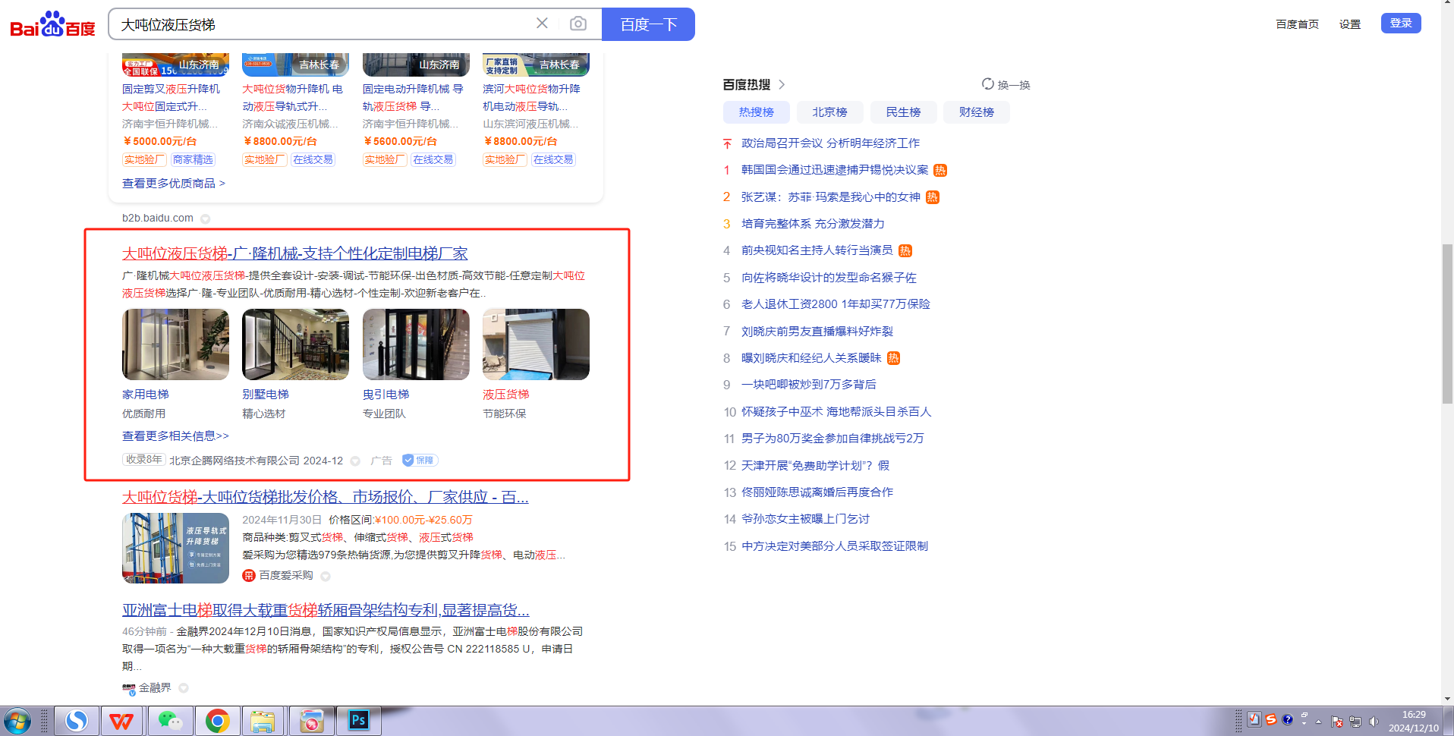Switch to the 财经榜 tab
Viewport: 1454px width, 736px height.
tap(976, 112)
